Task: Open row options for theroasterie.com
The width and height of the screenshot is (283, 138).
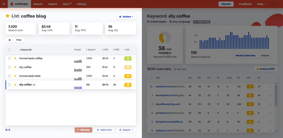Action: pyautogui.click(x=270, y=95)
